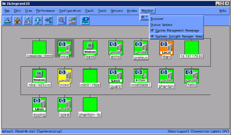The width and height of the screenshot is (231, 135).
Task: Open the Performance menu
Action: [45, 11]
